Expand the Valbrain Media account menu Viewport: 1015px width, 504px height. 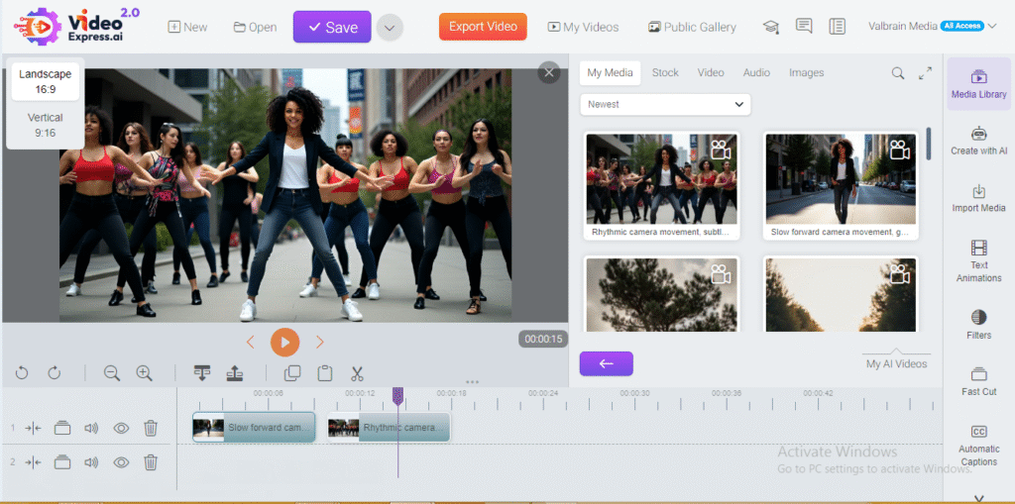pyautogui.click(x=932, y=26)
